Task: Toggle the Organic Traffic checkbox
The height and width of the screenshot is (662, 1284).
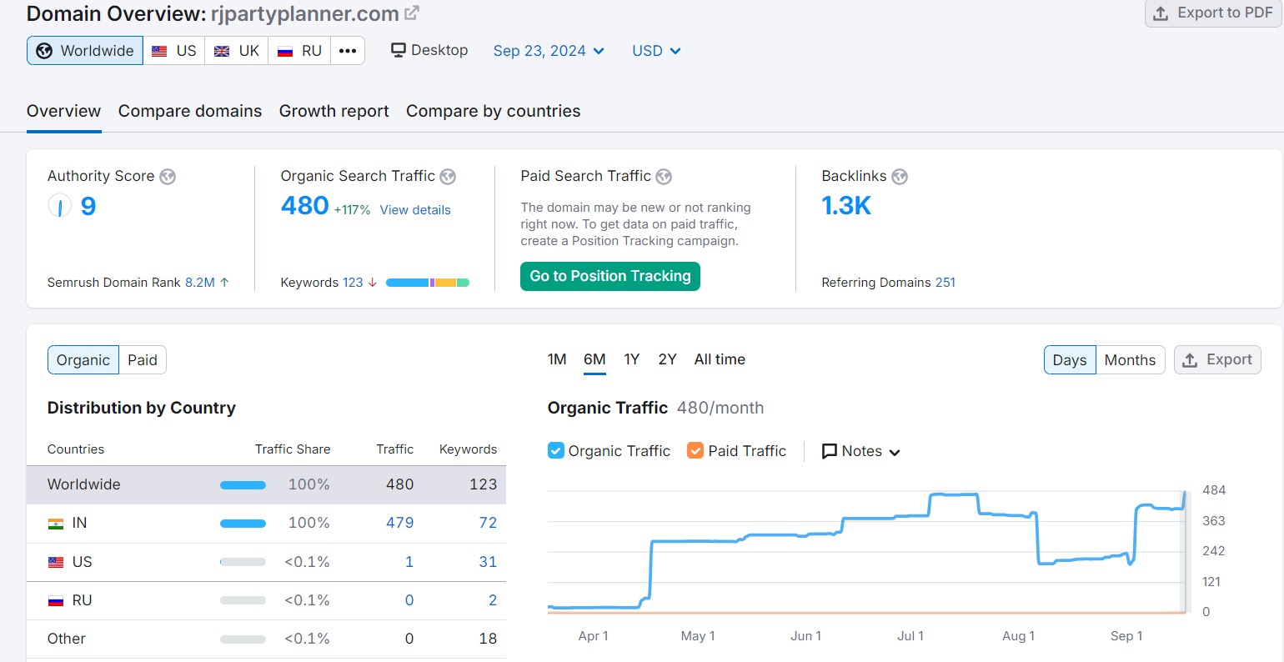Action: (556, 450)
